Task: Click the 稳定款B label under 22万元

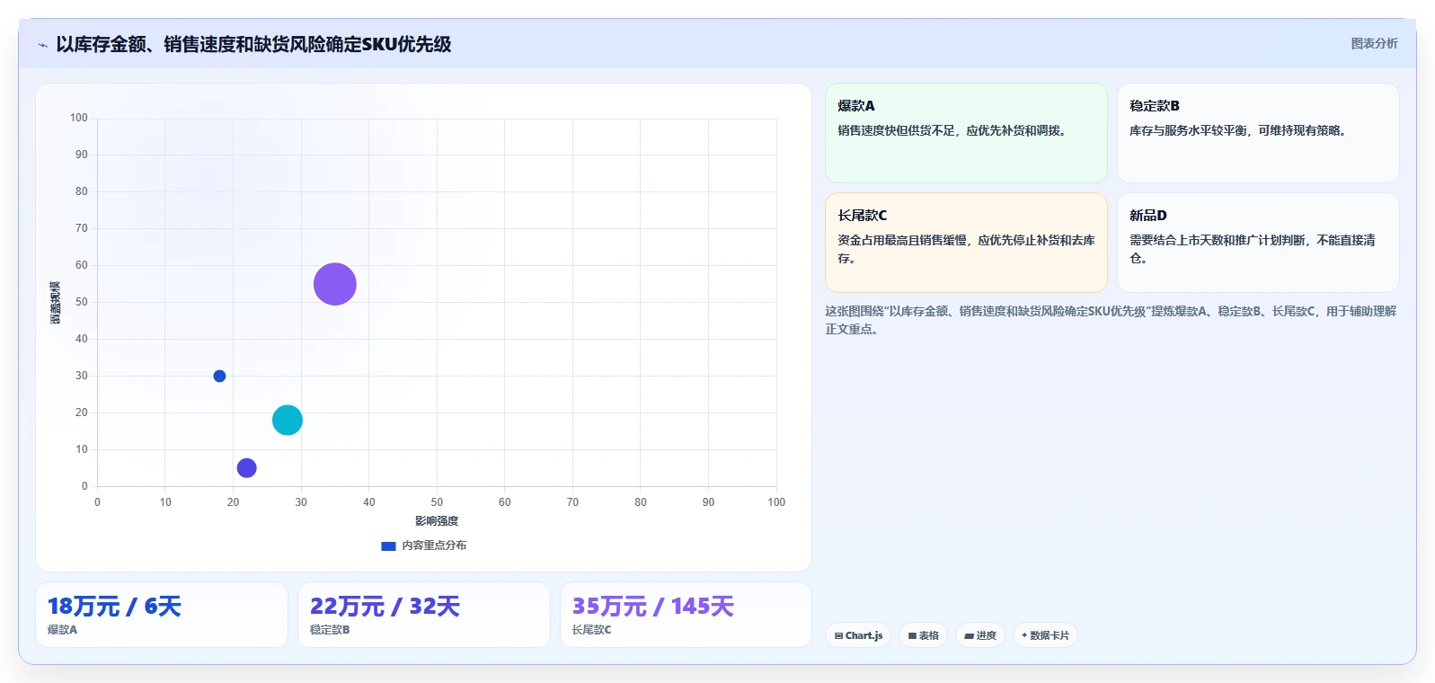Action: [330, 630]
